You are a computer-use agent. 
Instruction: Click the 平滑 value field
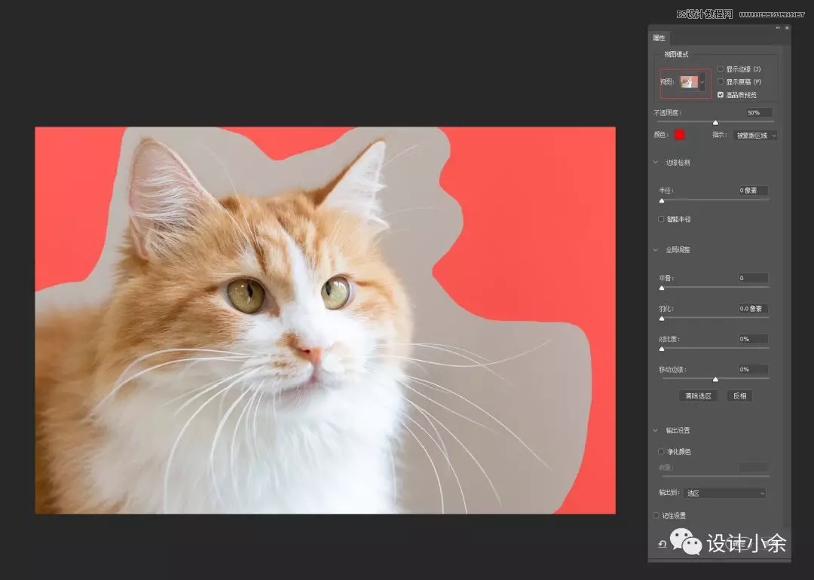point(753,278)
